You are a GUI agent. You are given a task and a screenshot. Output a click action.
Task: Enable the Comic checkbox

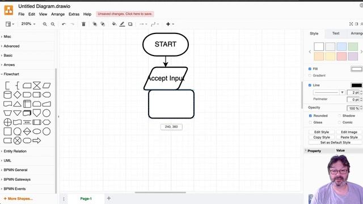tap(339, 122)
